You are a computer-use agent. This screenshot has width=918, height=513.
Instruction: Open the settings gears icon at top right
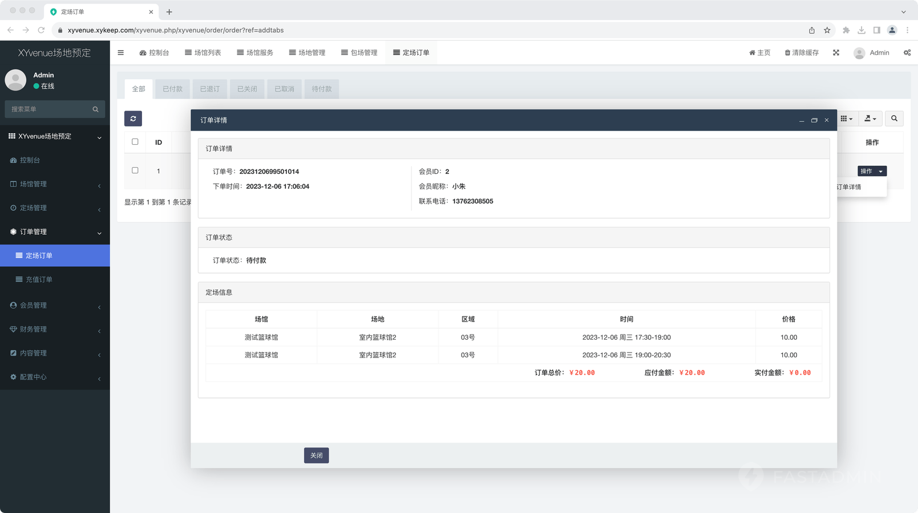tap(907, 52)
